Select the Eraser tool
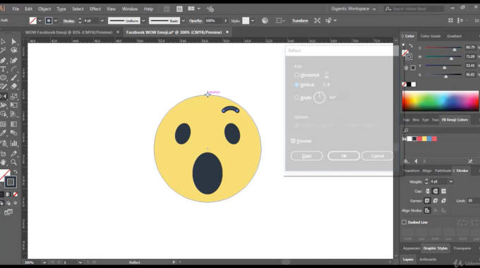Viewport: 480px width, 268px height. (14, 87)
